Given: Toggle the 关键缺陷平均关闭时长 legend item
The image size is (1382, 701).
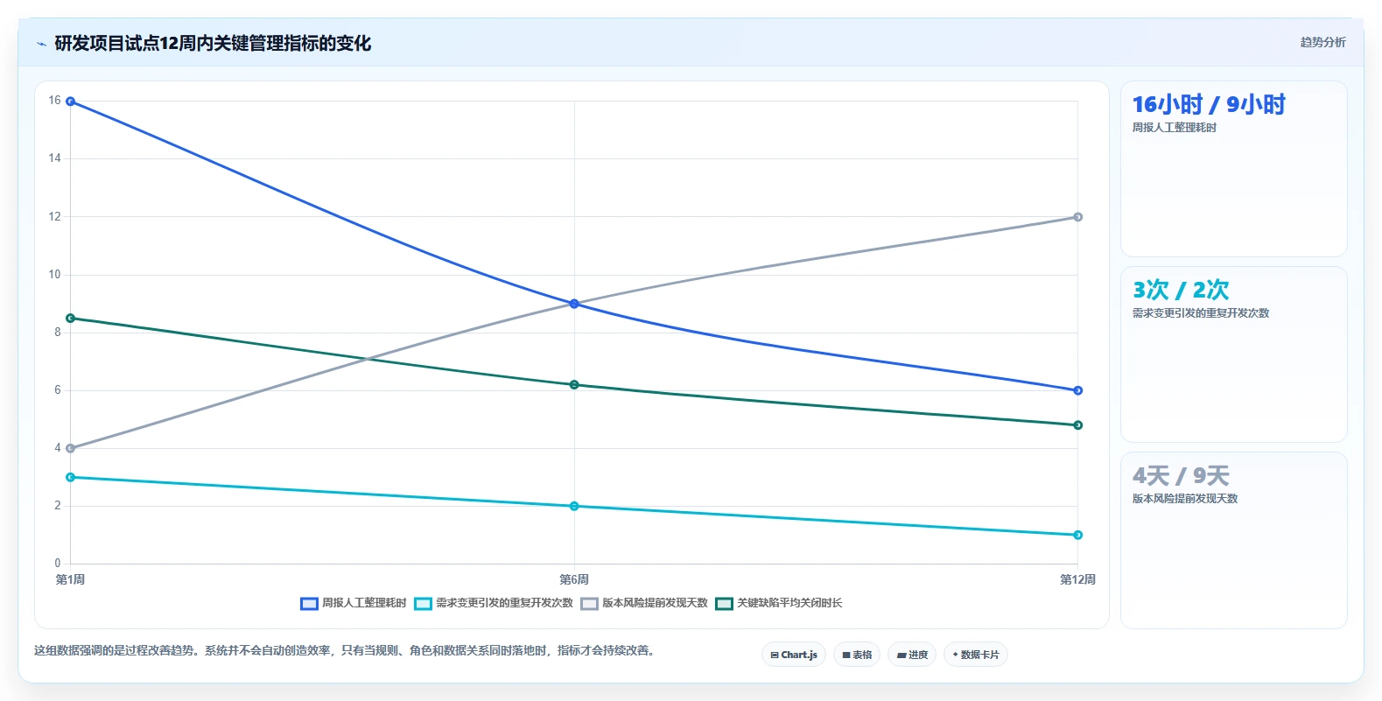Looking at the screenshot, I should [779, 603].
